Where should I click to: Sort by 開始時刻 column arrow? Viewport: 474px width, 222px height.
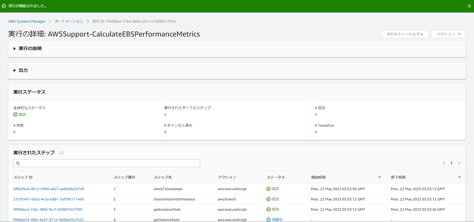tap(380, 177)
